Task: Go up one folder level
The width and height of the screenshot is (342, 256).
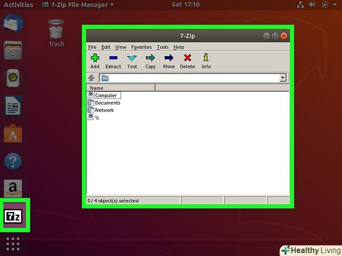Action: tap(92, 77)
